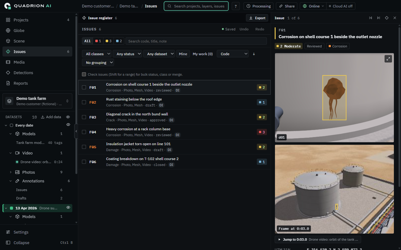Open Settings in the sidebar
The image size is (401, 250).
37,232
